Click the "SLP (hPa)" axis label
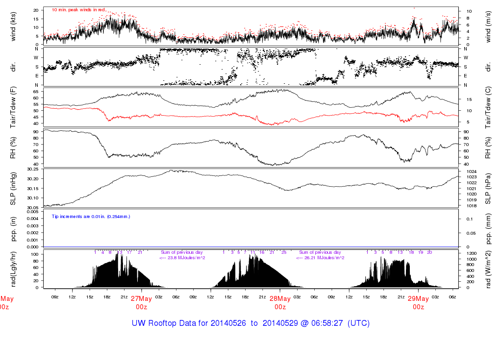Image resolution: width=502 pixels, height=343 pixels. (x=488, y=189)
